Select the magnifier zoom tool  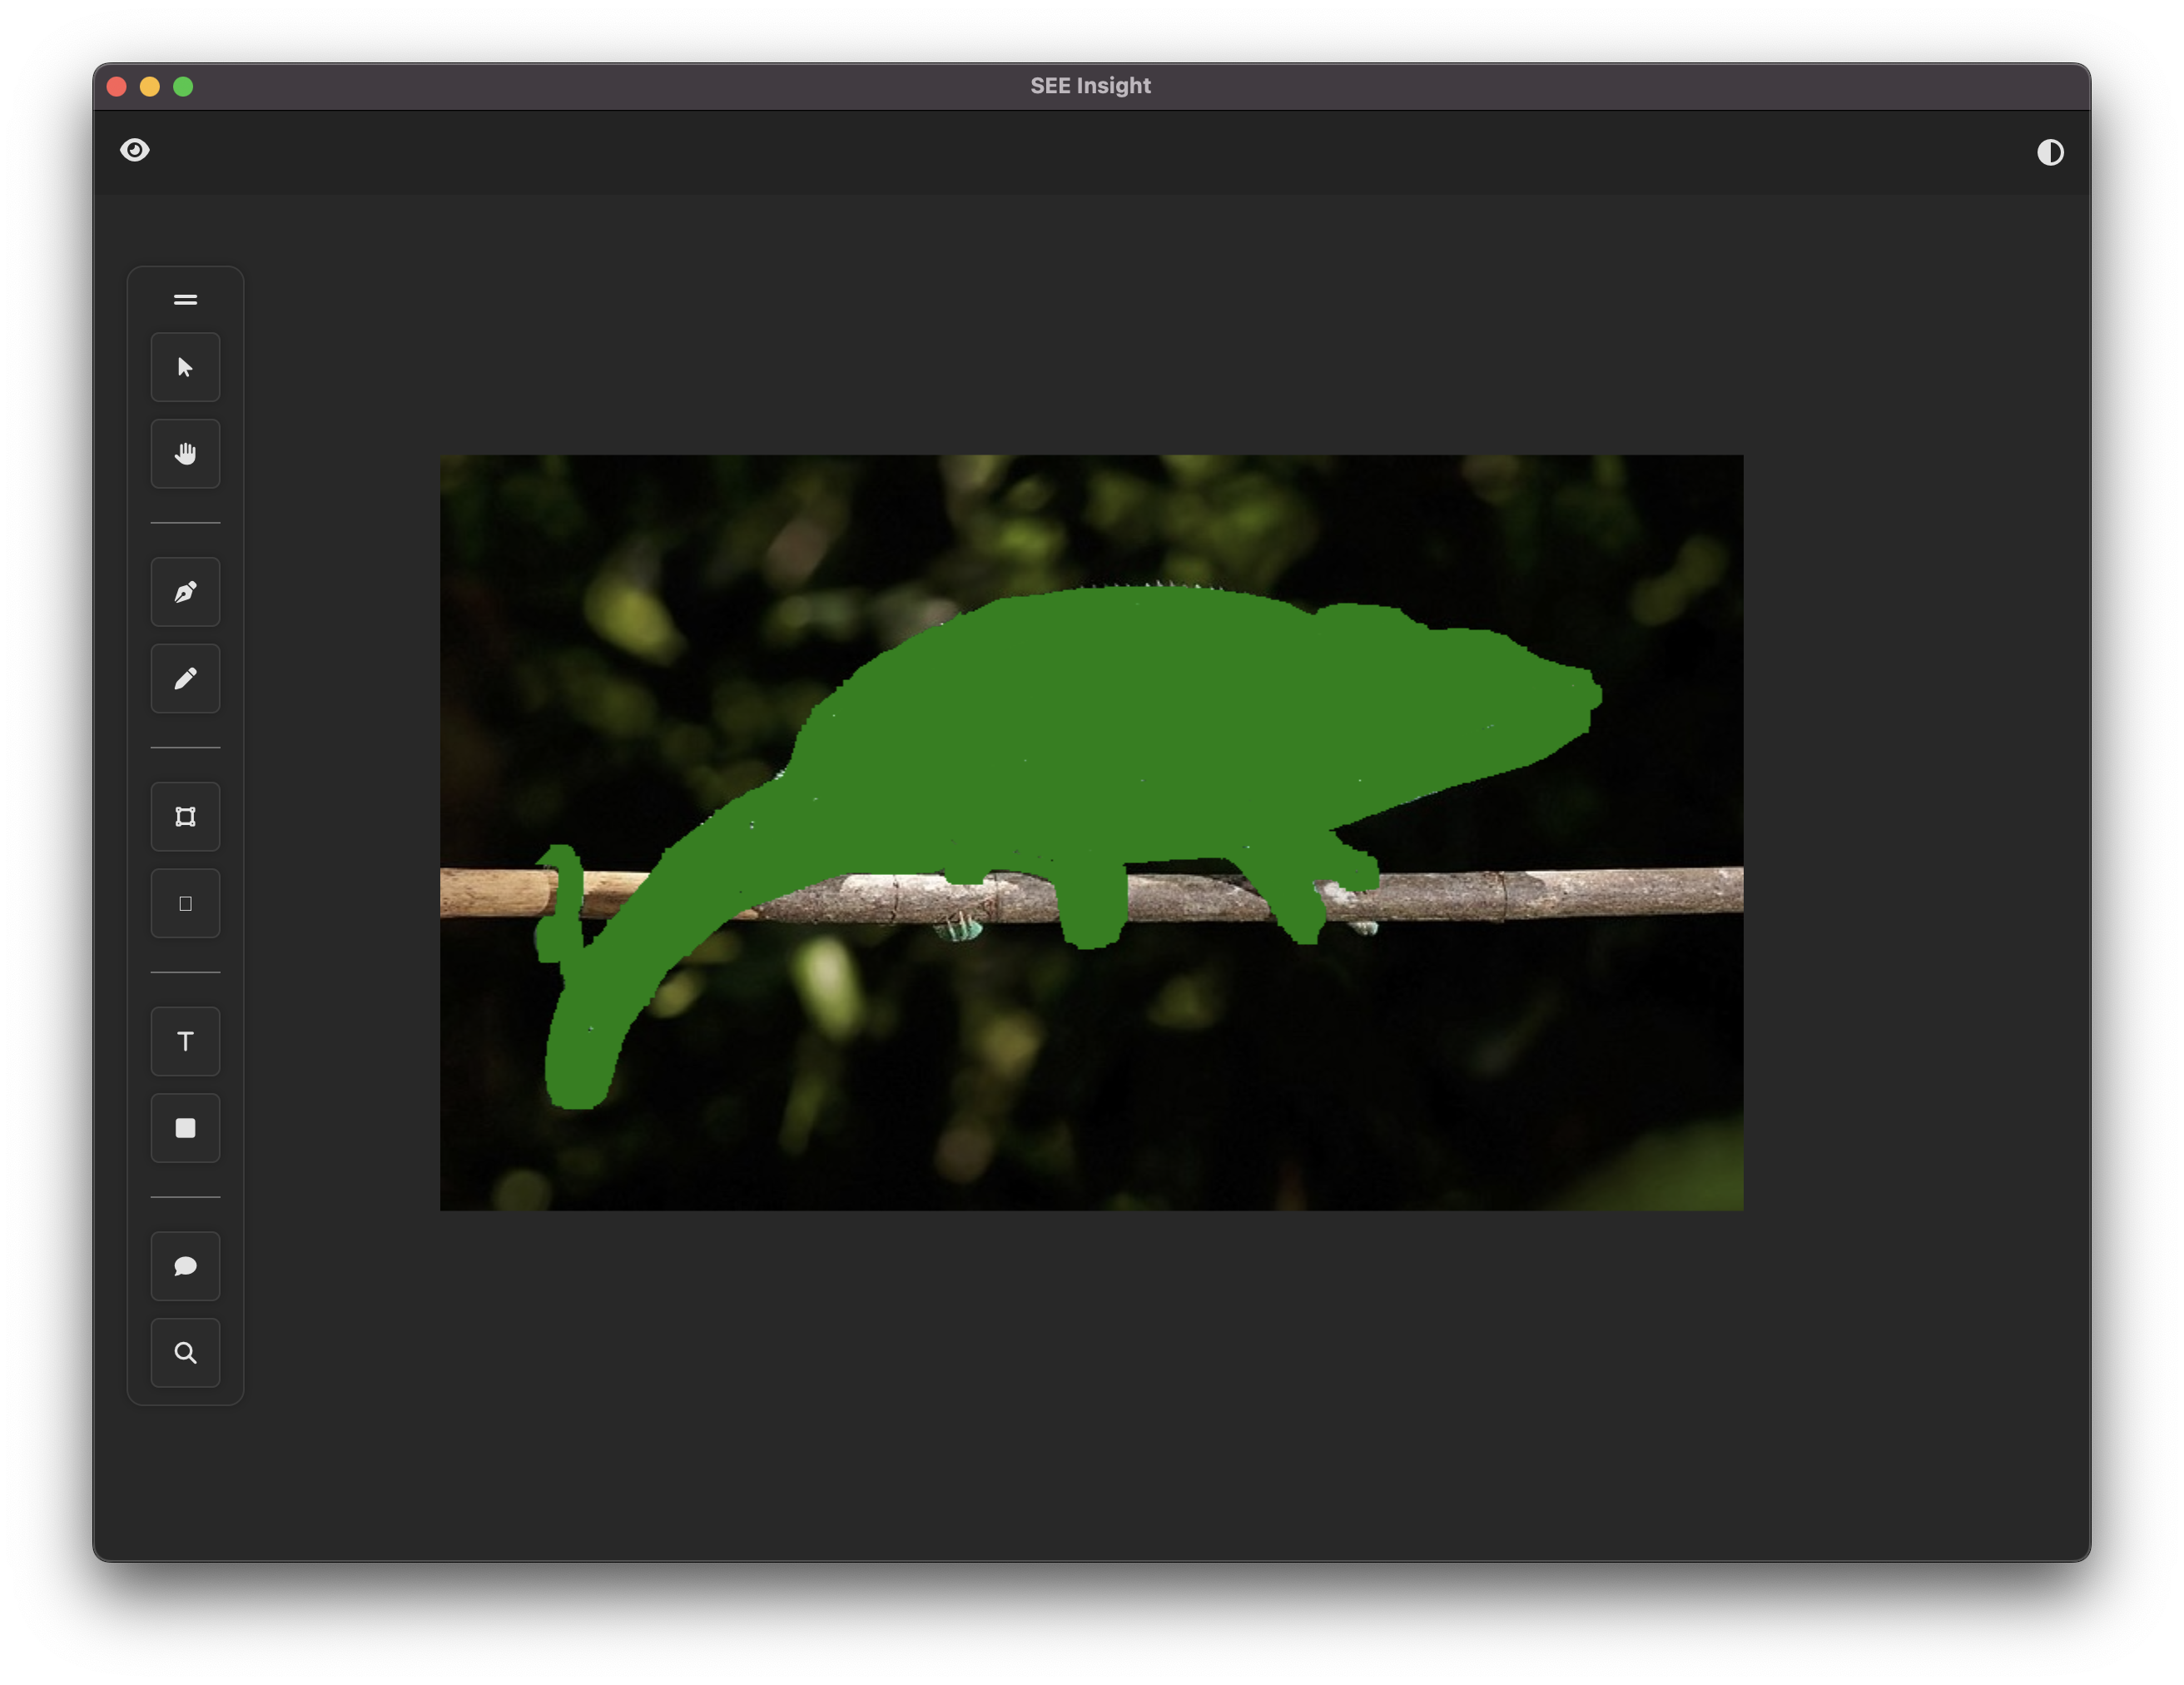pyautogui.click(x=185, y=1354)
